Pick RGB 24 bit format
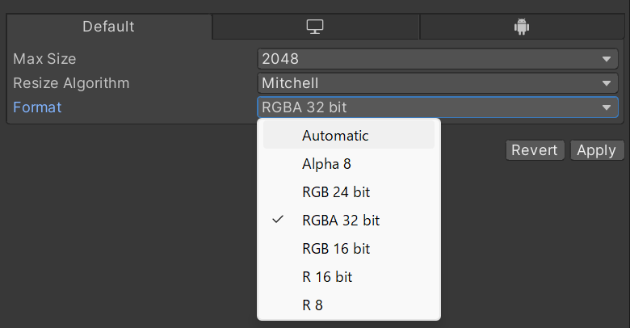The height and width of the screenshot is (328, 630). (x=336, y=192)
